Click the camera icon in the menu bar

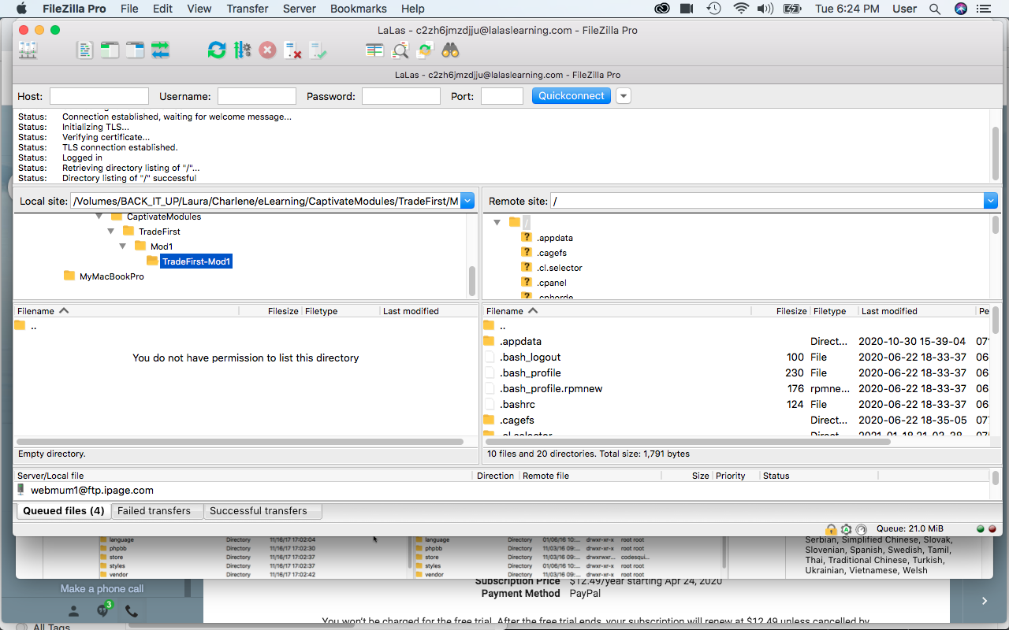[x=687, y=9]
